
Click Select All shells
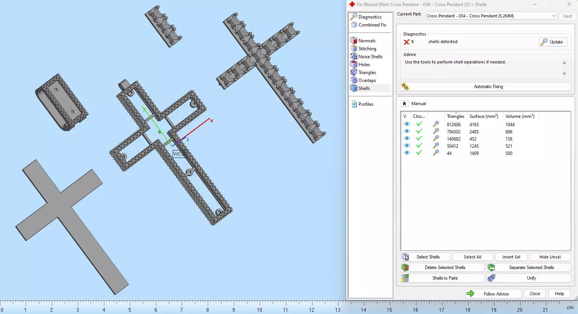473,257
